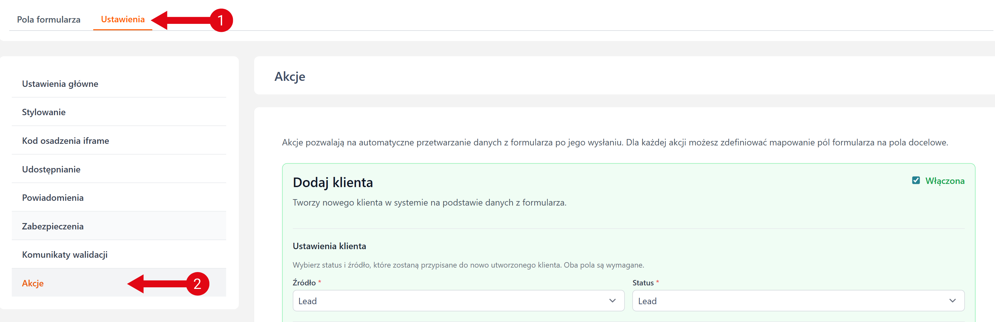Open Kod osadzenia iframe section
Viewport: 995px width, 322px height.
point(65,141)
